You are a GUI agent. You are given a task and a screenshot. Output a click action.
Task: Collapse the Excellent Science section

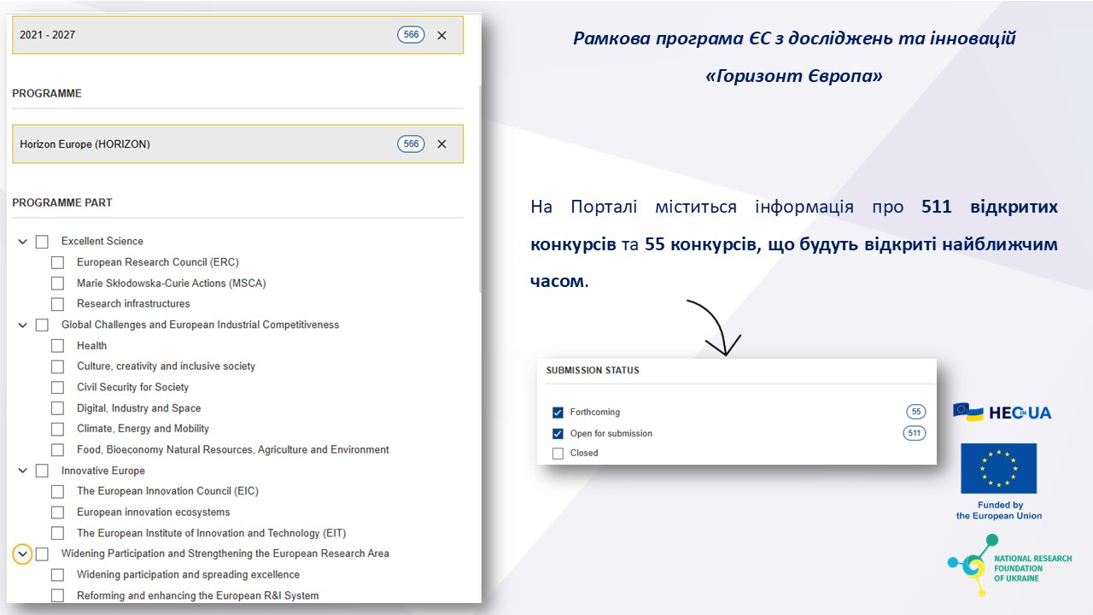(x=23, y=242)
